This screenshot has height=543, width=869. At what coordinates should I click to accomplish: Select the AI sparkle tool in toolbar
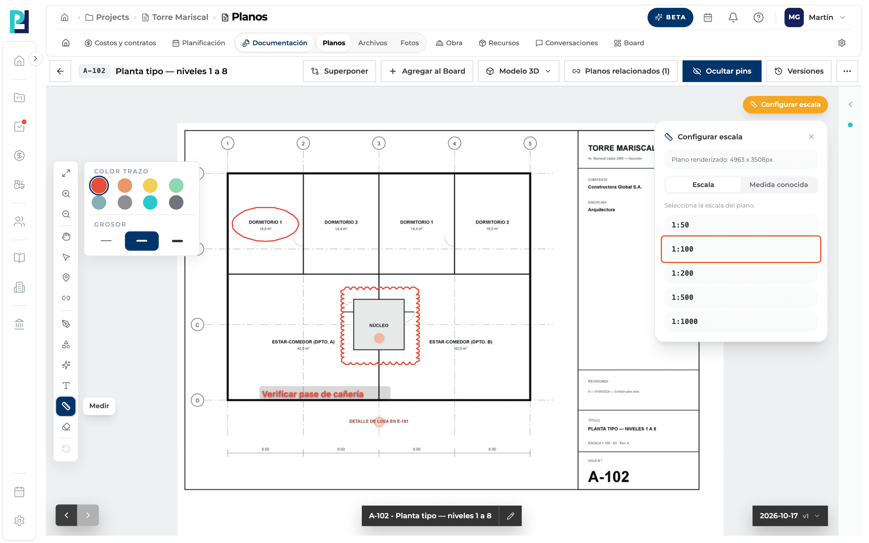66,365
